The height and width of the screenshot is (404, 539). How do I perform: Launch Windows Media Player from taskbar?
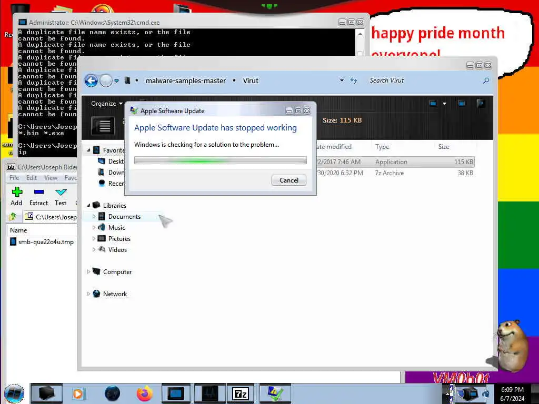tap(78, 393)
